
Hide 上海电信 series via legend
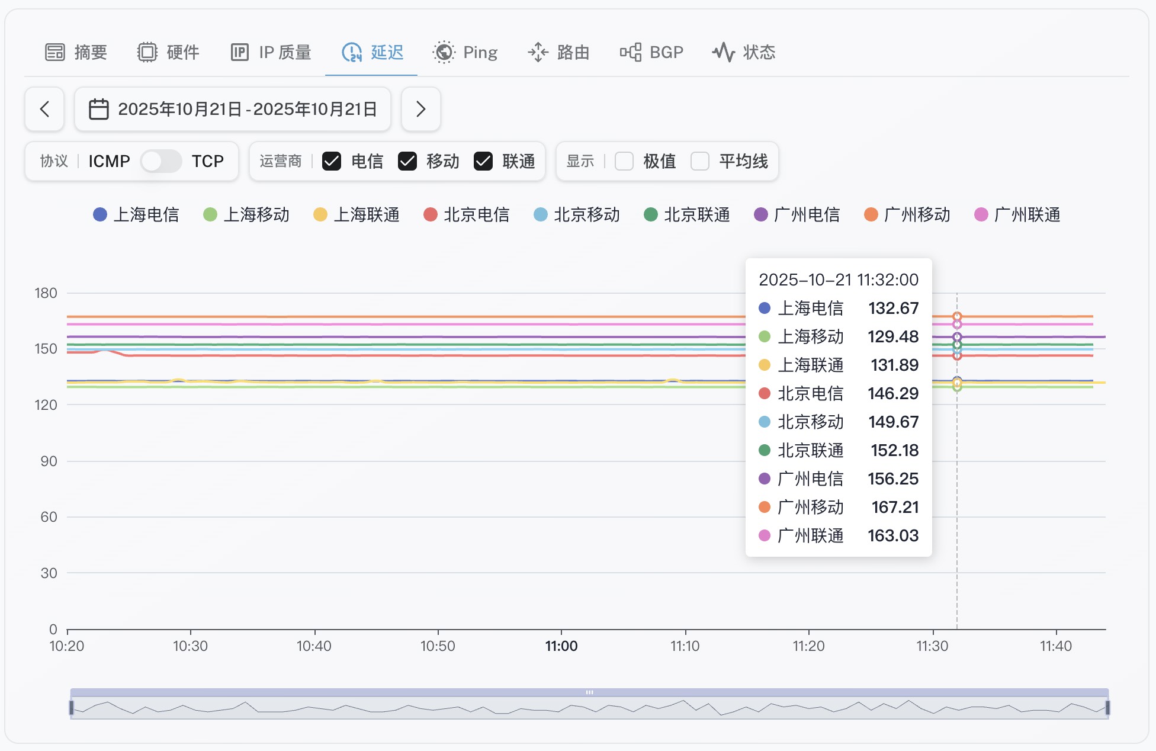136,214
